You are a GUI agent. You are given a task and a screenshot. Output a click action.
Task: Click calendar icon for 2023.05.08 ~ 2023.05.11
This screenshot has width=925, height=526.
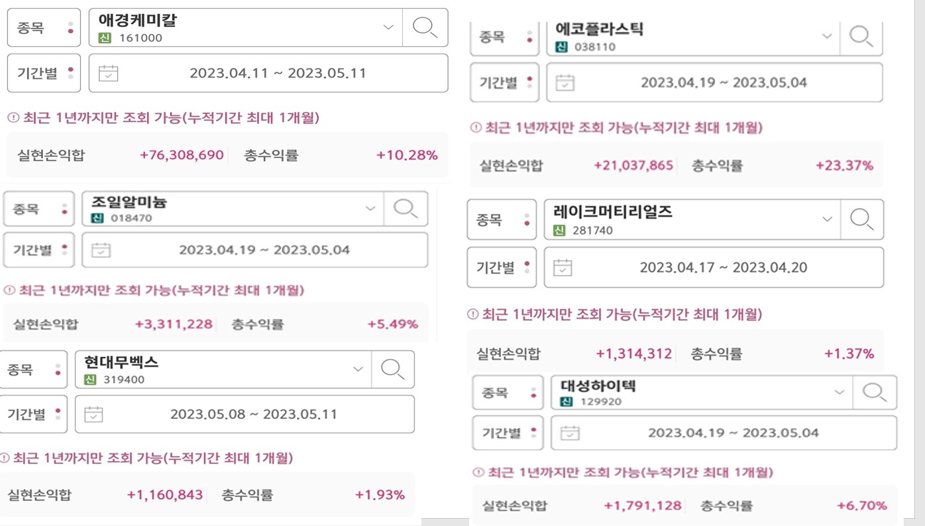tap(93, 415)
